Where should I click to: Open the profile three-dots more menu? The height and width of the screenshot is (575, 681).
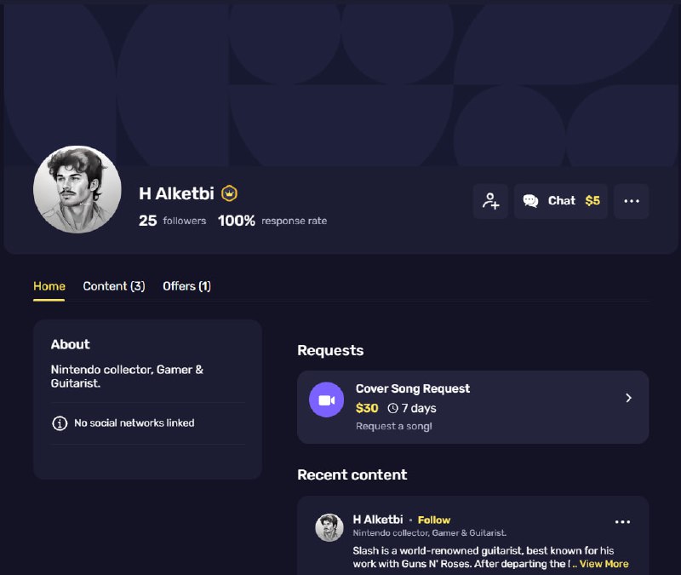coord(632,201)
